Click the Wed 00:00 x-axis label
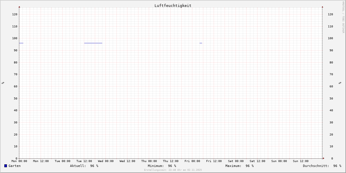Screen dimensions: 346x173 [x=106, y=161]
